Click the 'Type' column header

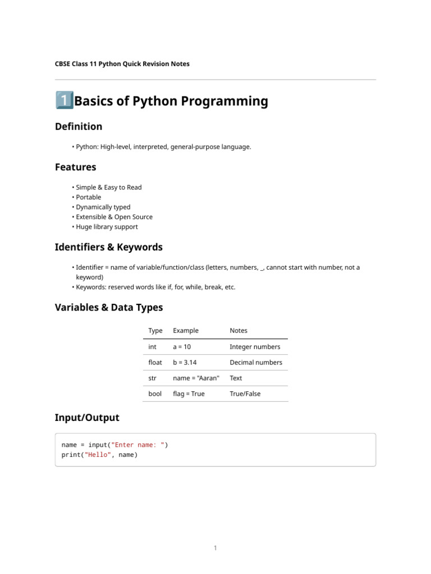point(155,331)
